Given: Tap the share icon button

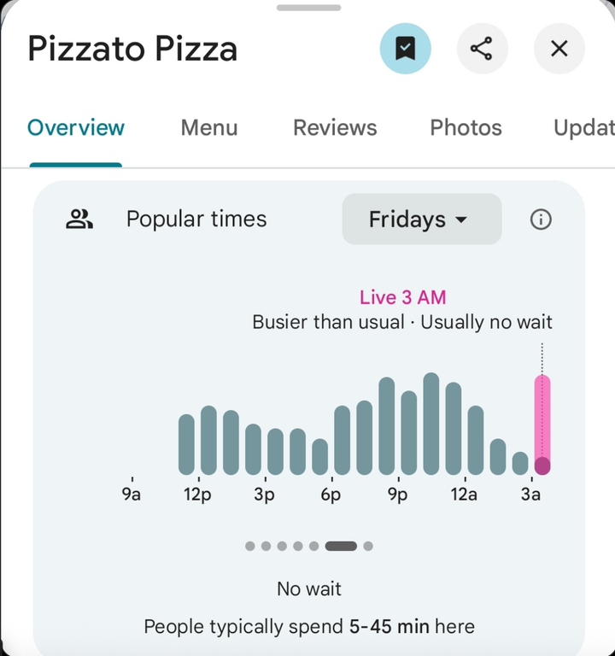Looking at the screenshot, I should pos(482,49).
